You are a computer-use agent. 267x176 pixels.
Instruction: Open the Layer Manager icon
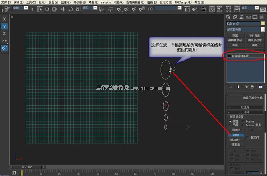point(203,9)
